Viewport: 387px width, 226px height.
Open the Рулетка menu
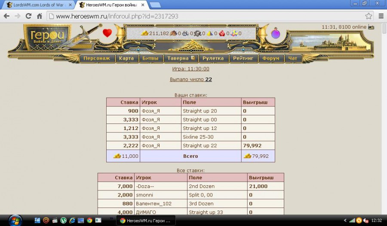click(213, 58)
